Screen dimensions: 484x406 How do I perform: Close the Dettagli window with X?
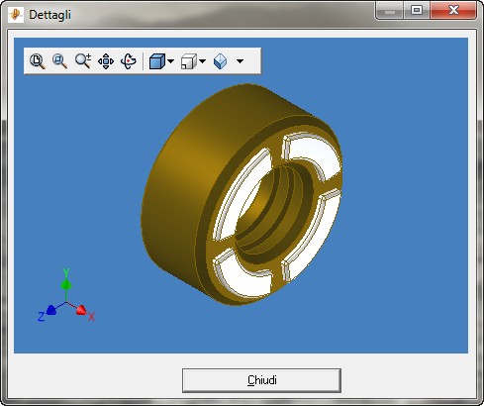[x=453, y=10]
